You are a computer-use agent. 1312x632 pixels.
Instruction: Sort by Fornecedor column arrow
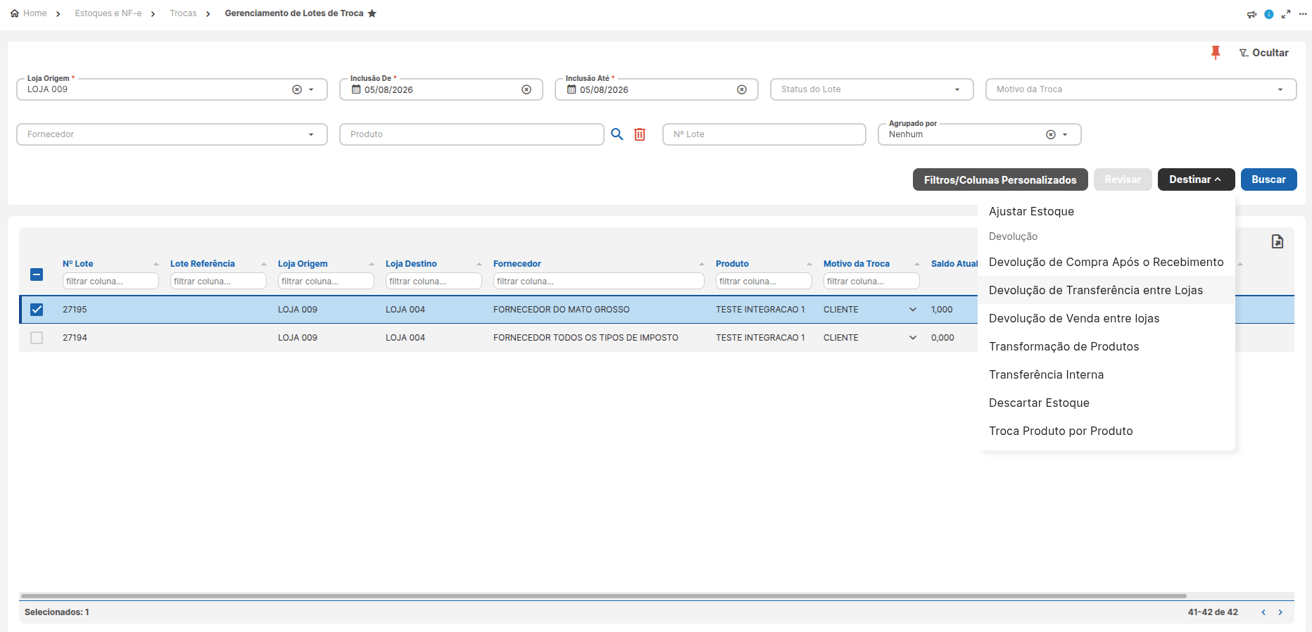[x=701, y=264]
